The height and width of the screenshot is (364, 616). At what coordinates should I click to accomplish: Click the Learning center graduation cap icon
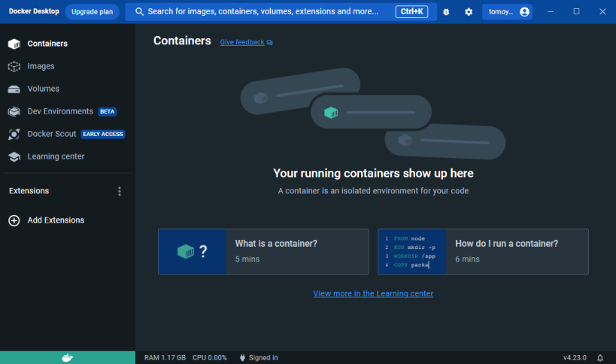point(14,156)
